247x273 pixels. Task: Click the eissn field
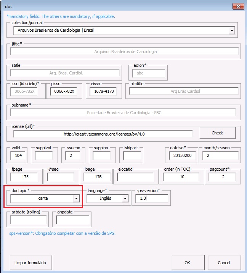103,92
